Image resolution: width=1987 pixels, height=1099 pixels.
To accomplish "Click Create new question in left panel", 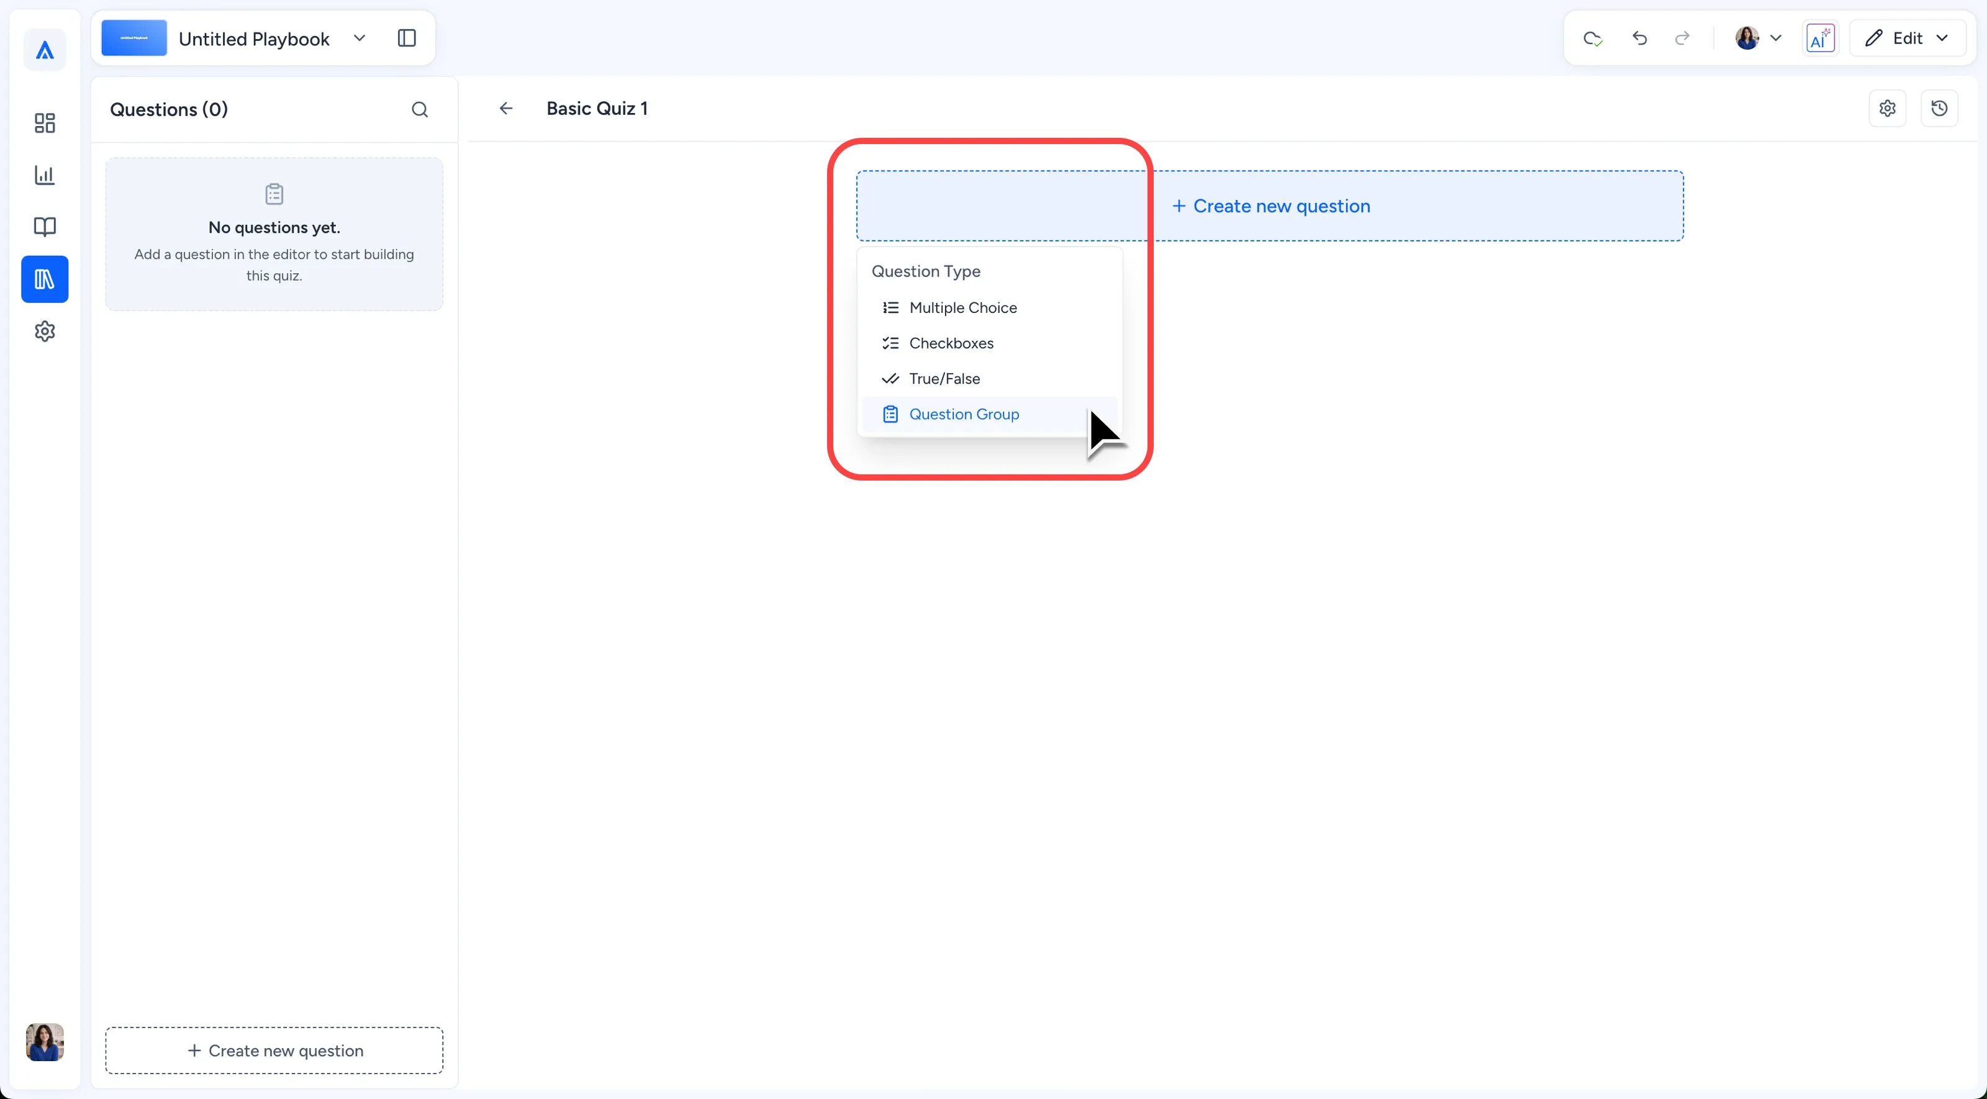I will point(274,1051).
